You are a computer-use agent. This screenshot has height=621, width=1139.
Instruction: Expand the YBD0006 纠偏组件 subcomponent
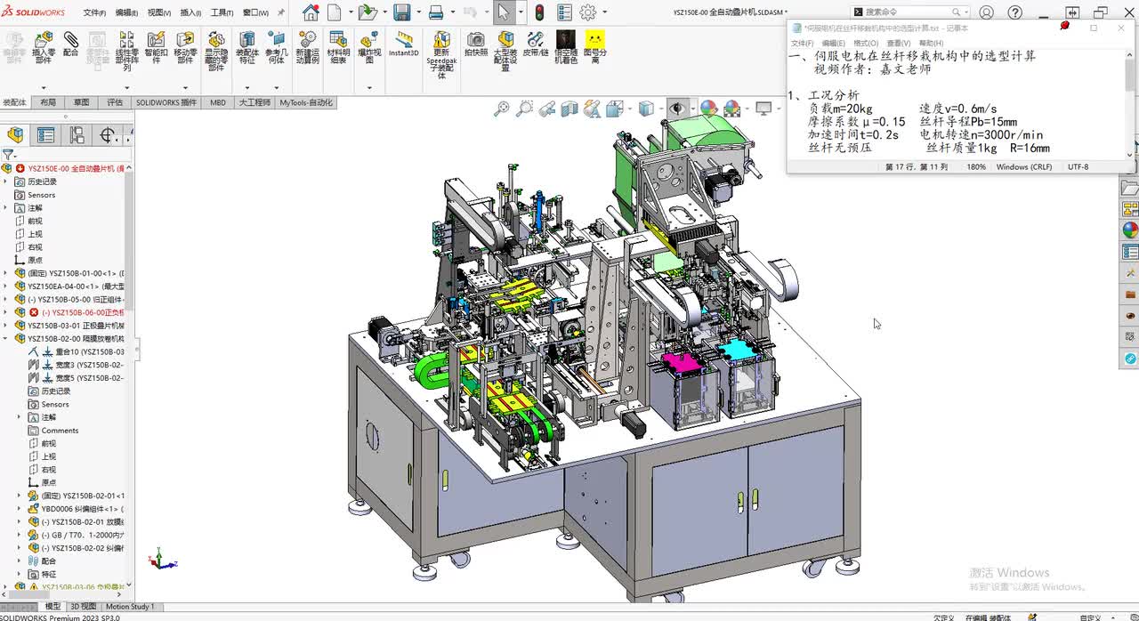(x=19, y=509)
